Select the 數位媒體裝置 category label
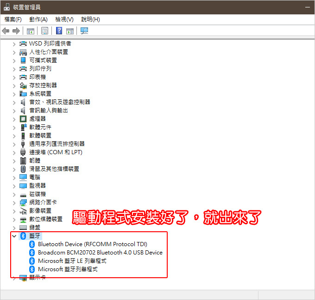The image size is (315, 300). [46, 219]
